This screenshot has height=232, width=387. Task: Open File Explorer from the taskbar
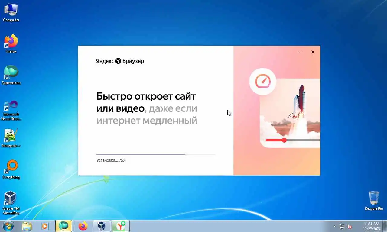27,226
